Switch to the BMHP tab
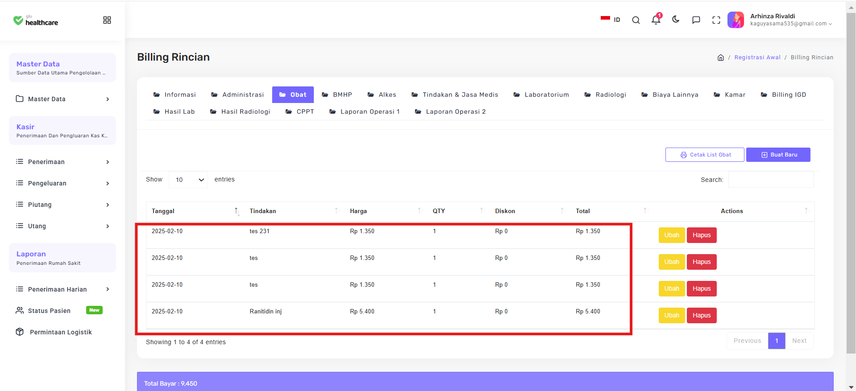 click(x=337, y=95)
